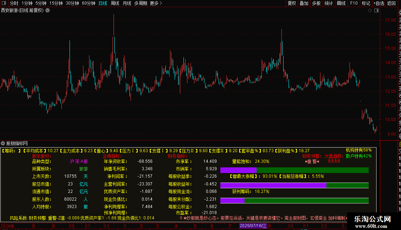
Task: Click the 返回 back button
Action: (391, 3)
